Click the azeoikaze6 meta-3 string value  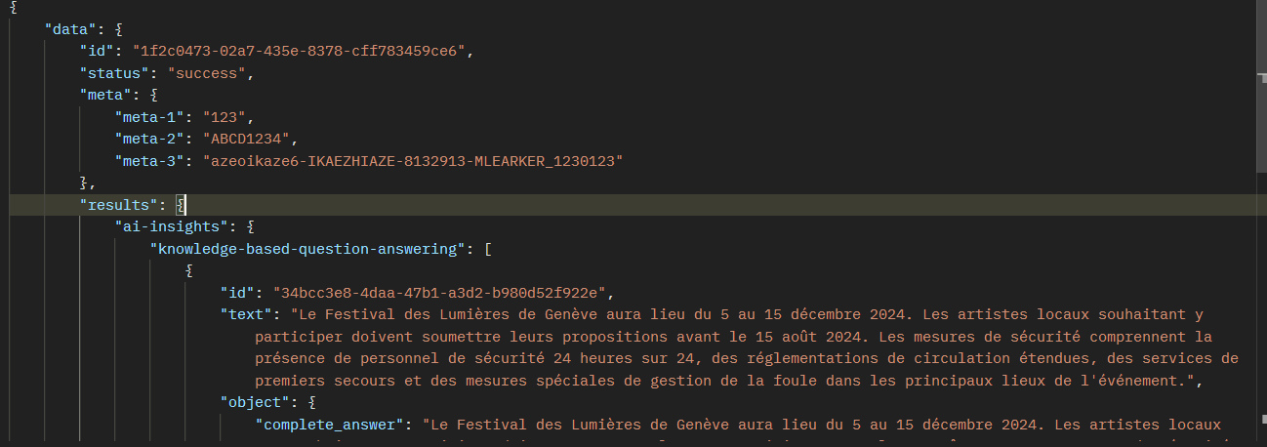[413, 161]
